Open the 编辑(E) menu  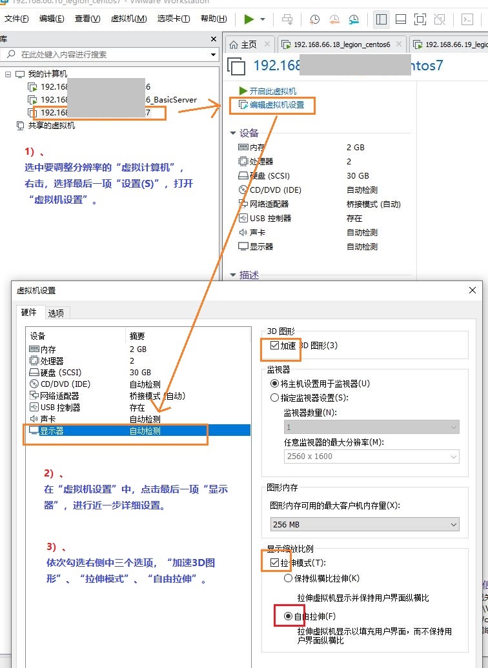[x=52, y=19]
